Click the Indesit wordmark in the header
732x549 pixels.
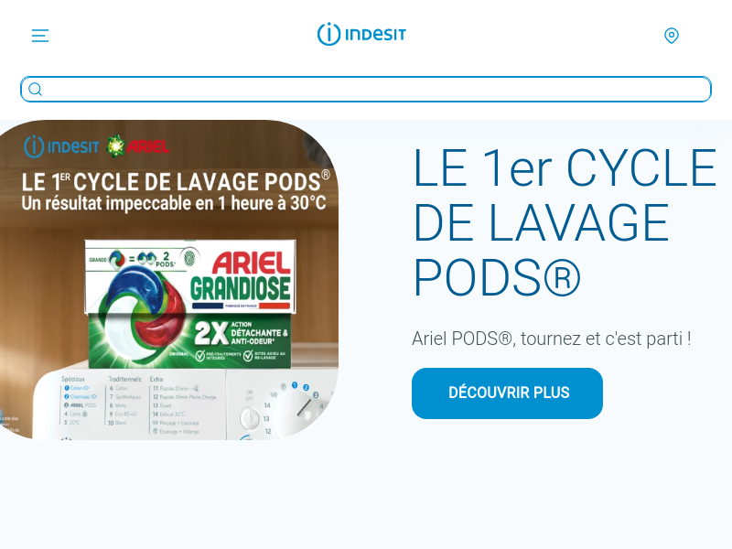[x=376, y=35]
